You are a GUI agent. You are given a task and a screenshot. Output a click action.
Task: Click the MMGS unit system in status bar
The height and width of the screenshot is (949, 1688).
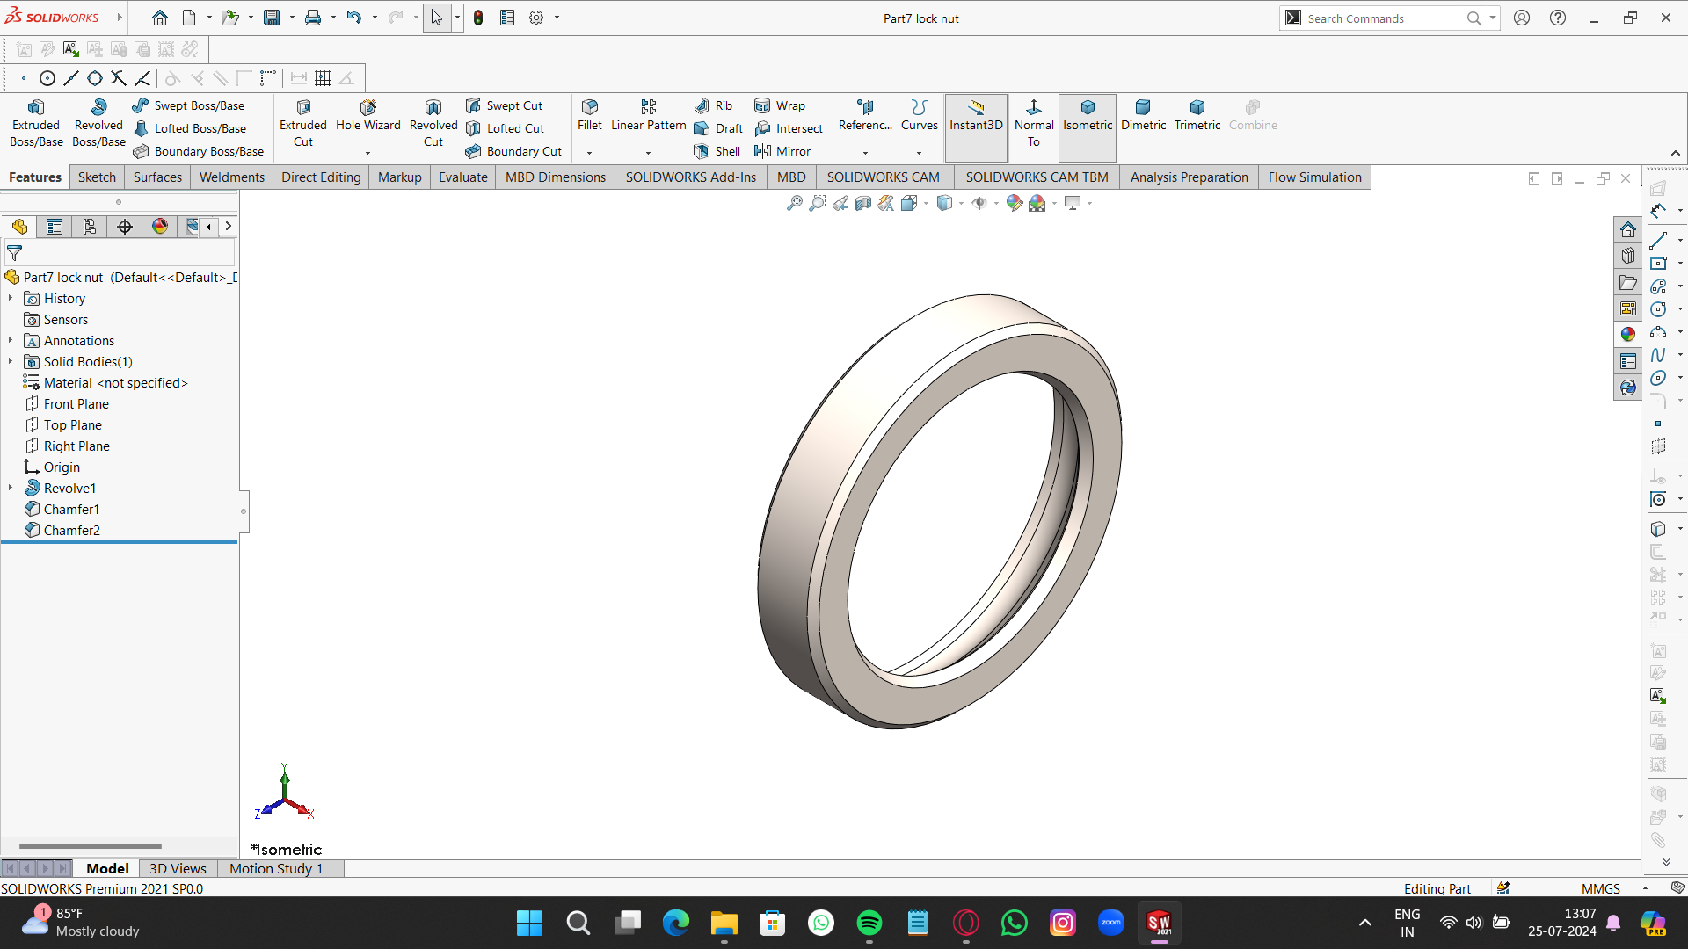[1600, 888]
